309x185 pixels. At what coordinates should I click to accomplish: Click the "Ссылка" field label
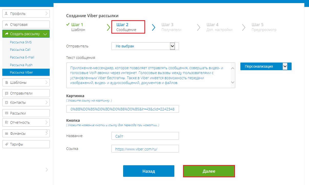click(x=72, y=148)
